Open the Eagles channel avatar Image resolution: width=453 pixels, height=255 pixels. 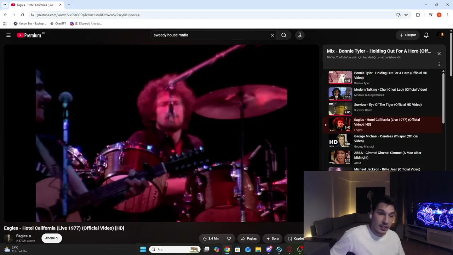click(8, 238)
